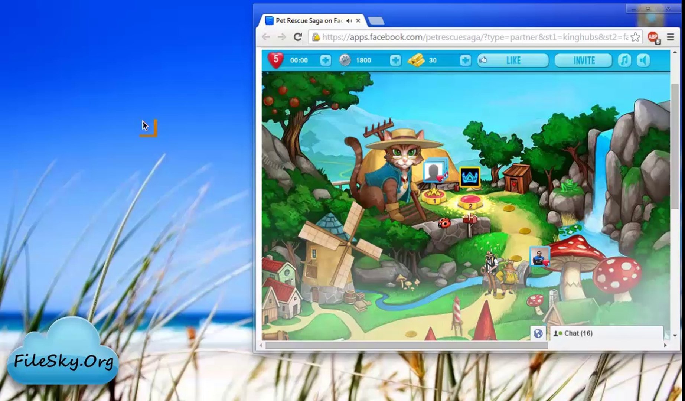Viewport: 685px width, 401px height.
Task: Click the scroll left arrow
Action: pos(261,345)
